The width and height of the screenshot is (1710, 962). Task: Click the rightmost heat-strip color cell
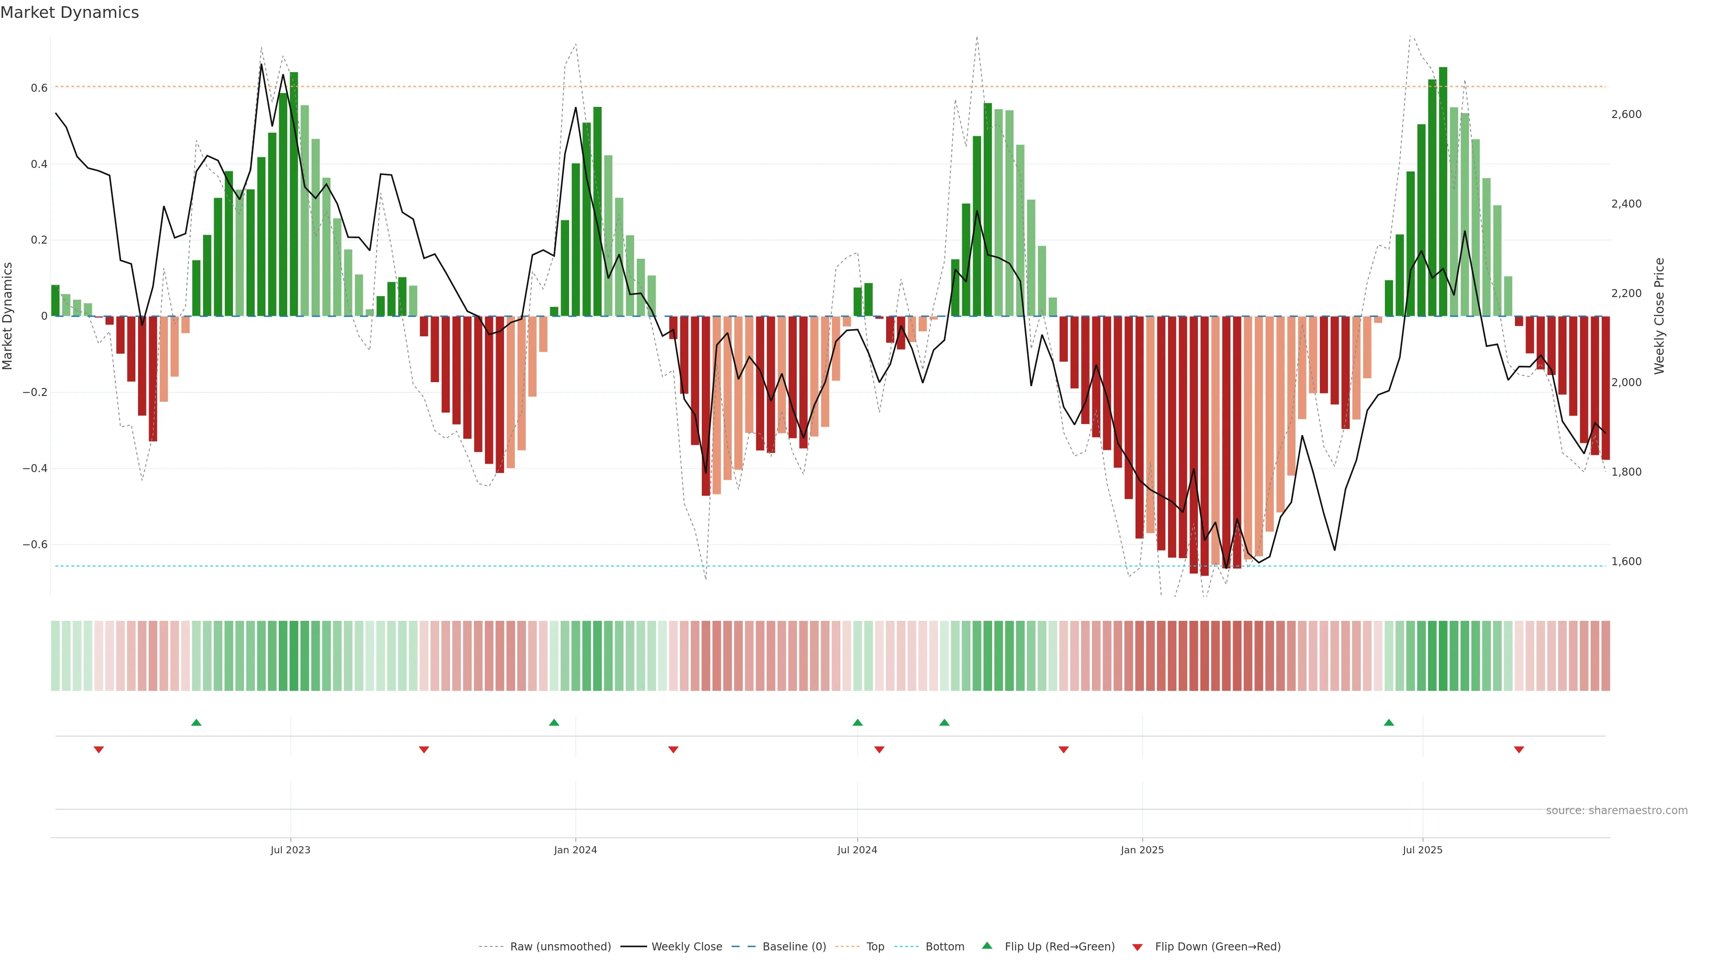1605,655
